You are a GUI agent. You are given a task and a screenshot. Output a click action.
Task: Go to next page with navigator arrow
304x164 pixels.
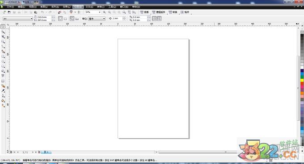(x=33, y=152)
